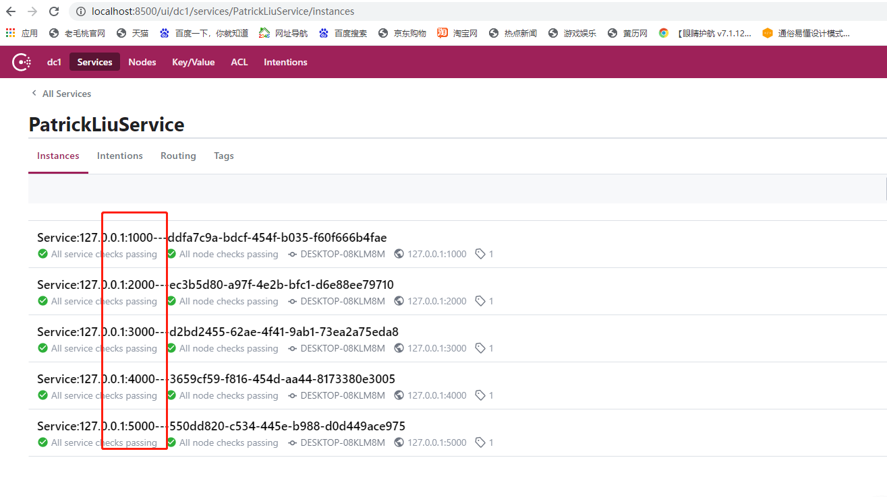Go back with the browser back arrow

pos(11,11)
